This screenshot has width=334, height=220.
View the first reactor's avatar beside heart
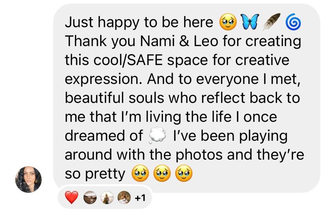tap(90, 197)
